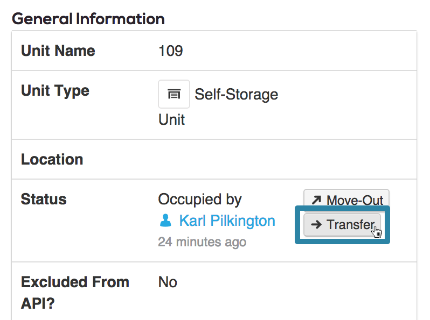430x320 pixels.
Task: Click the person icon beside Karl Pilkington
Action: [x=165, y=221]
